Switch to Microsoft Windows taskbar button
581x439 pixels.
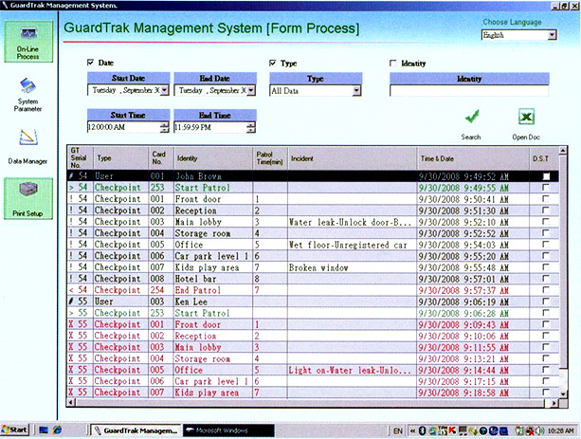point(228,430)
